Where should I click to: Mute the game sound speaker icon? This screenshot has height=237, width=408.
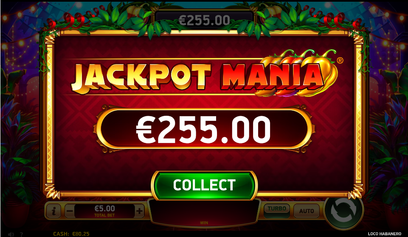(x=11, y=234)
